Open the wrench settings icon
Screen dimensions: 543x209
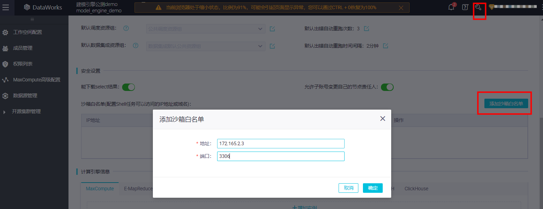478,7
